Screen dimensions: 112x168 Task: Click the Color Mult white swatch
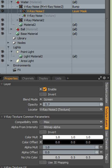(x=73, y=137)
